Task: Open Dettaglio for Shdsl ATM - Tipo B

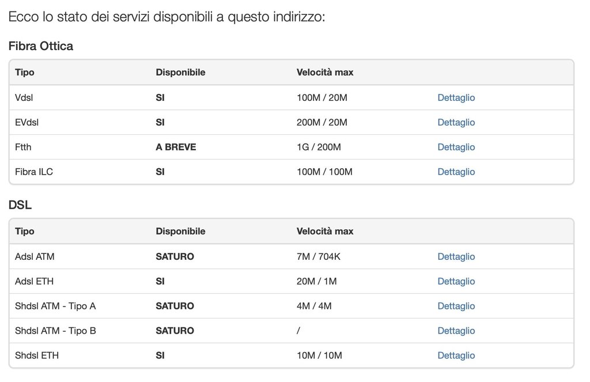Action: tap(456, 331)
